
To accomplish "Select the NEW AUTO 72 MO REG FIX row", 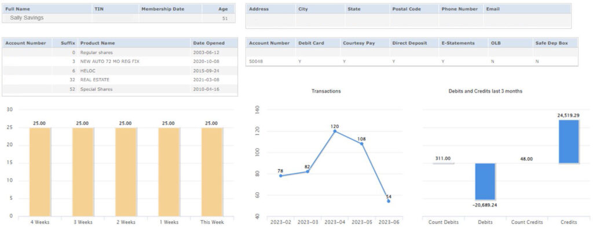I will [120, 61].
